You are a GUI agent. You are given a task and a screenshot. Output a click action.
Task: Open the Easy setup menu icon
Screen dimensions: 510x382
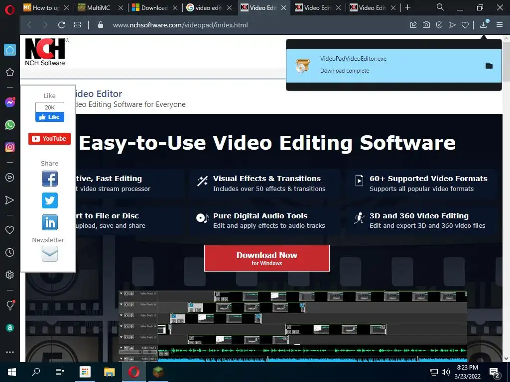(x=500, y=25)
